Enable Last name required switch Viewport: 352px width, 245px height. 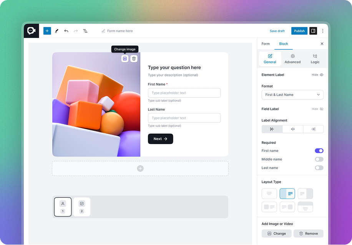click(319, 168)
